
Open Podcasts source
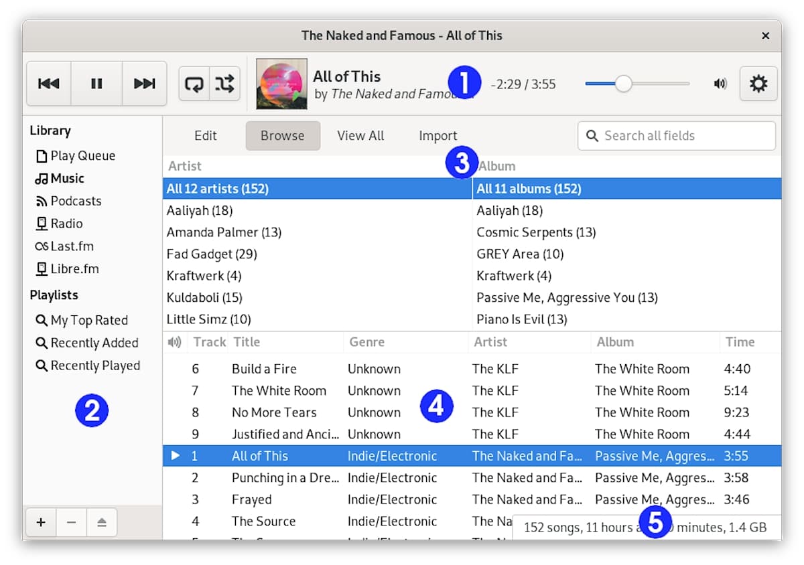pos(68,201)
